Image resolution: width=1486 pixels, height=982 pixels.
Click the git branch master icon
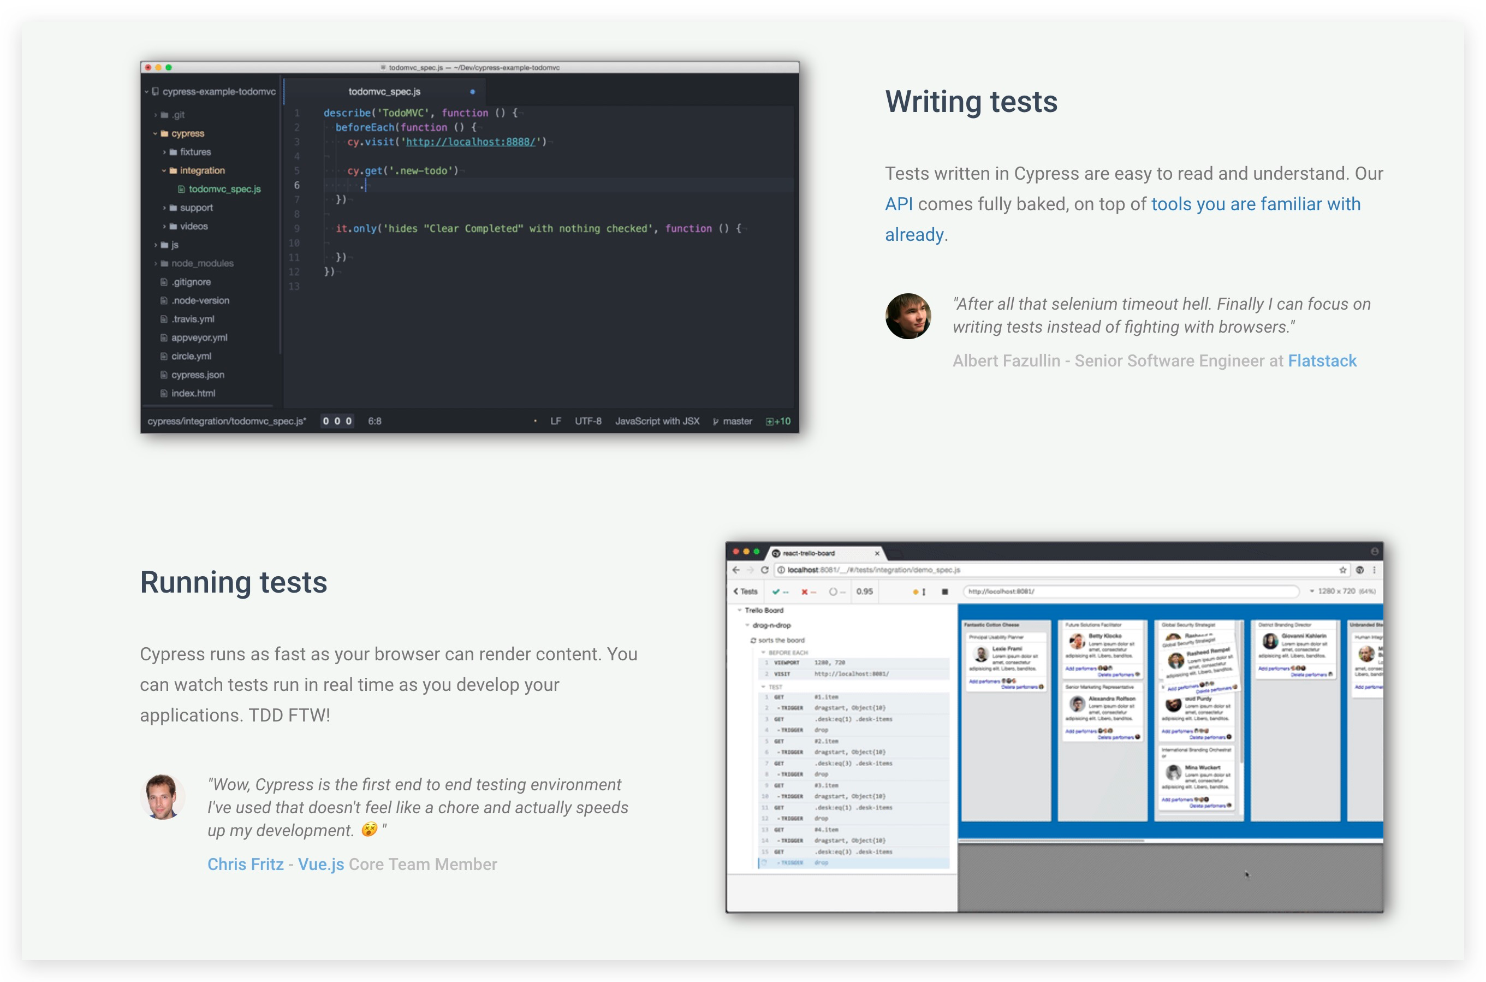point(716,422)
